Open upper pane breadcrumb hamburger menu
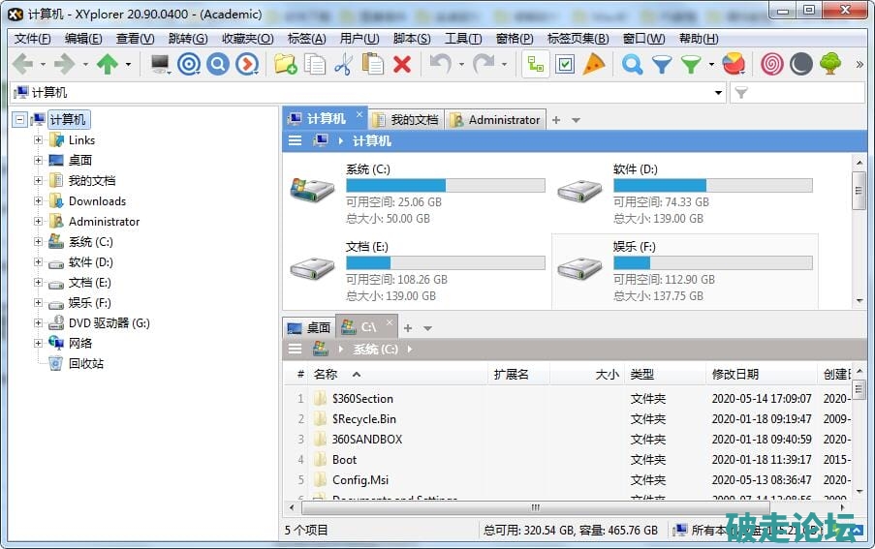 coord(295,140)
